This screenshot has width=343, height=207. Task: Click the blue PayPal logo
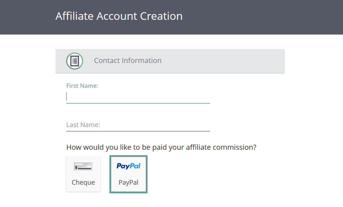click(128, 166)
